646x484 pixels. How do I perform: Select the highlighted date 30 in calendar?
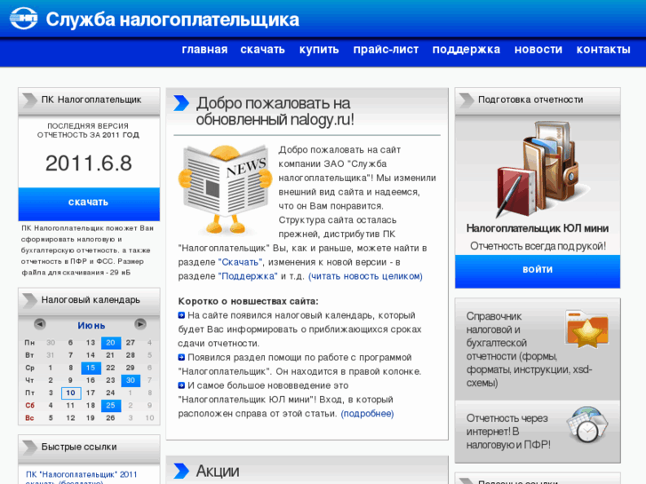click(131, 380)
